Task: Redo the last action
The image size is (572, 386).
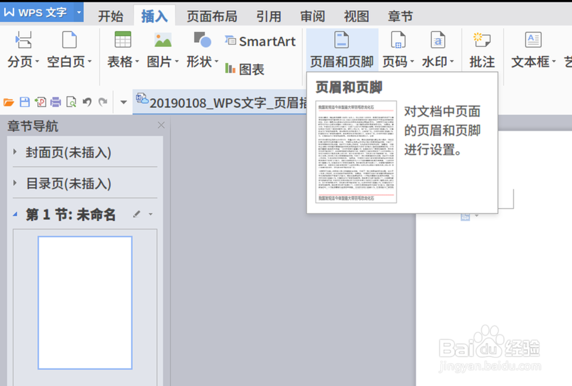Action: (102, 101)
